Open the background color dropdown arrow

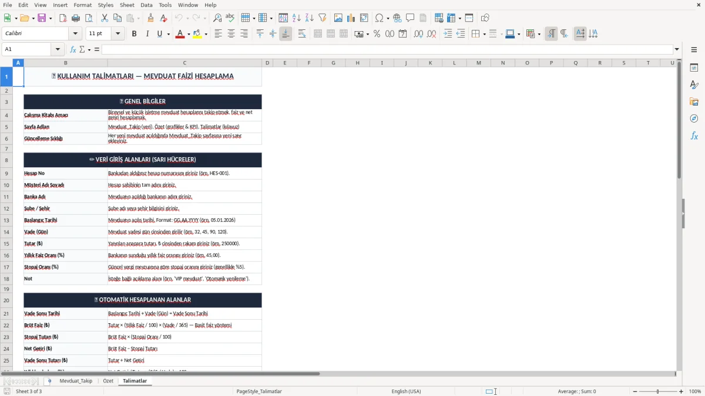point(206,34)
